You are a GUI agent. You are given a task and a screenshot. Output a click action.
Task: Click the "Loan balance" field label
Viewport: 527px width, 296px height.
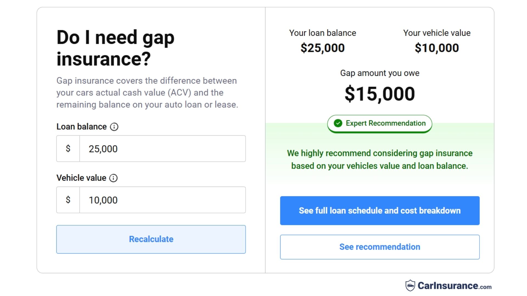coord(82,127)
